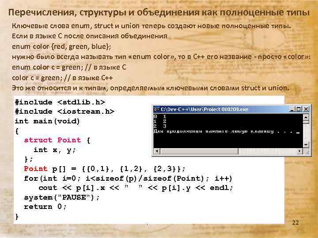Click the code line int main(void)
This screenshot has height=238, width=318.
47,121
